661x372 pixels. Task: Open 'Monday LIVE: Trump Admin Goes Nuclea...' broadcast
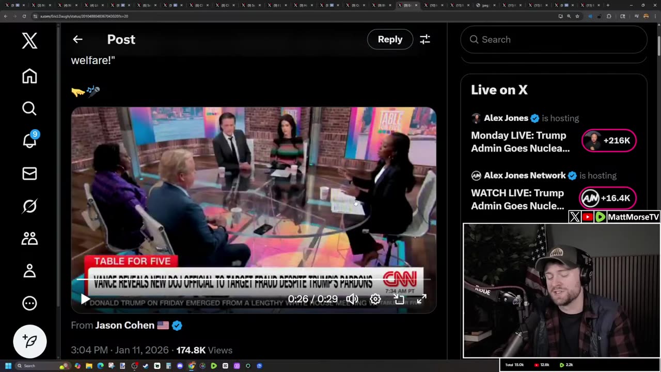tap(520, 142)
